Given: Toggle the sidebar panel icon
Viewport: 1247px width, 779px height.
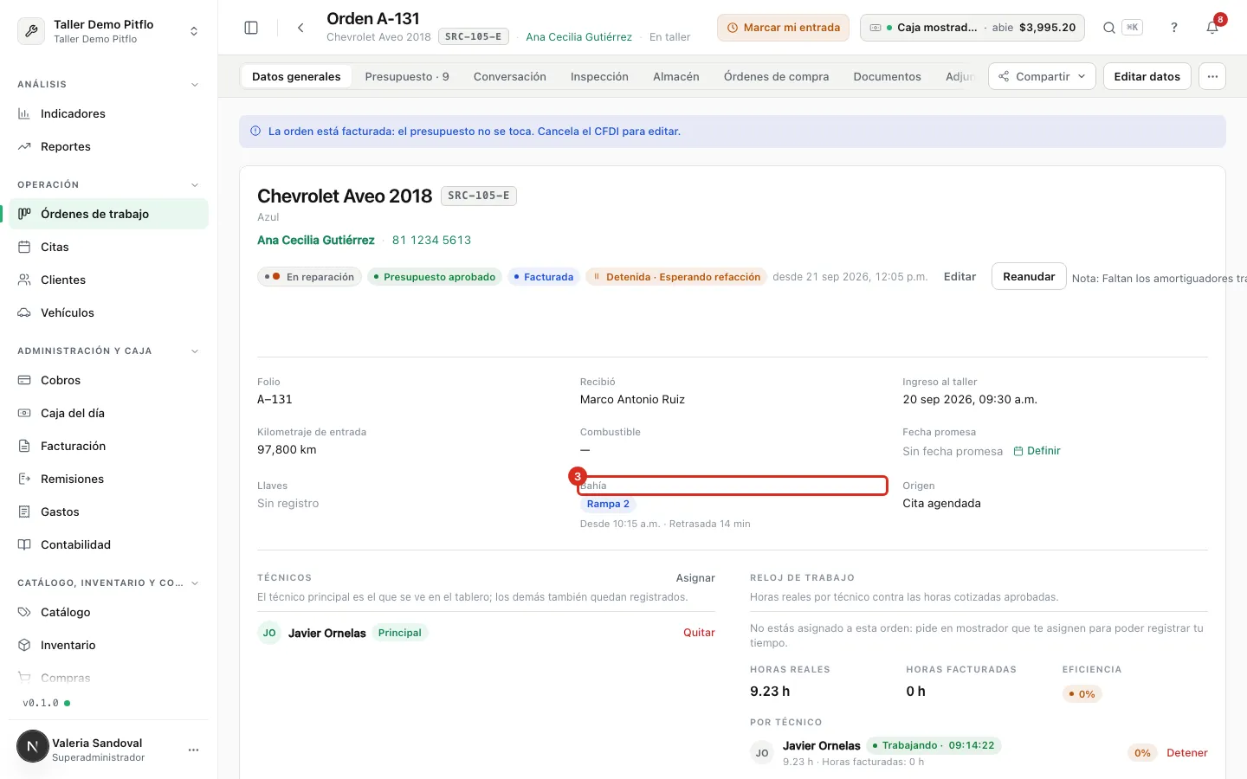Looking at the screenshot, I should coord(251,28).
